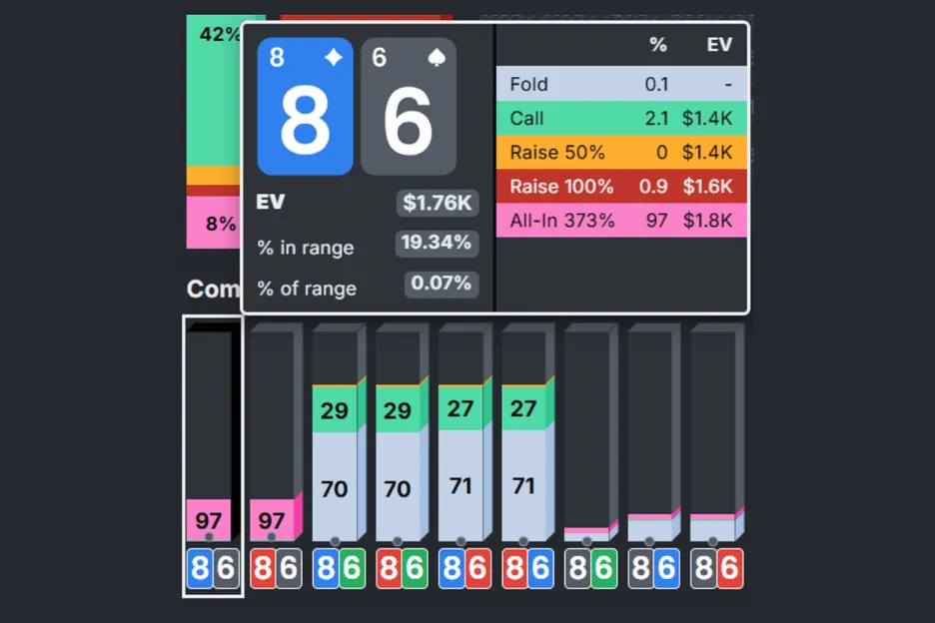
Task: Choose the gray 8, green 6 combo cards
Action: point(590,569)
